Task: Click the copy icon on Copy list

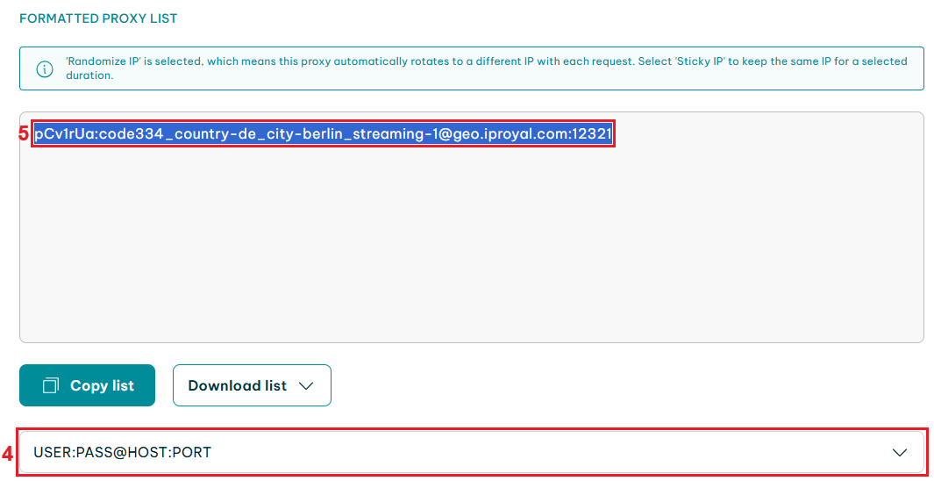Action: pos(51,385)
